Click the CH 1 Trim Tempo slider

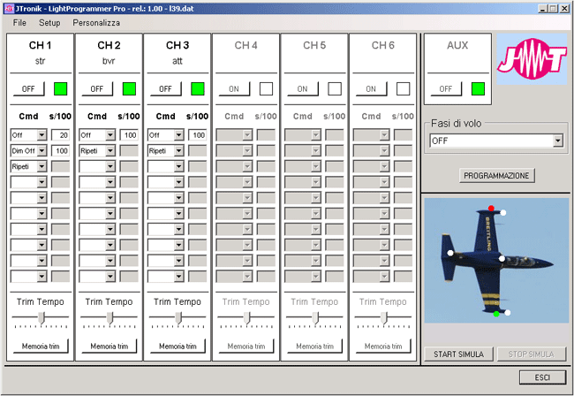[41, 317]
